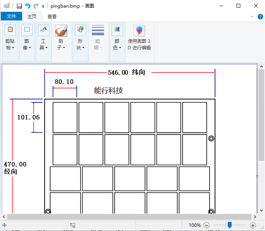The height and width of the screenshot is (231, 265).
Task: Click canvas right-edge resize handle
Action: pos(257,176)
